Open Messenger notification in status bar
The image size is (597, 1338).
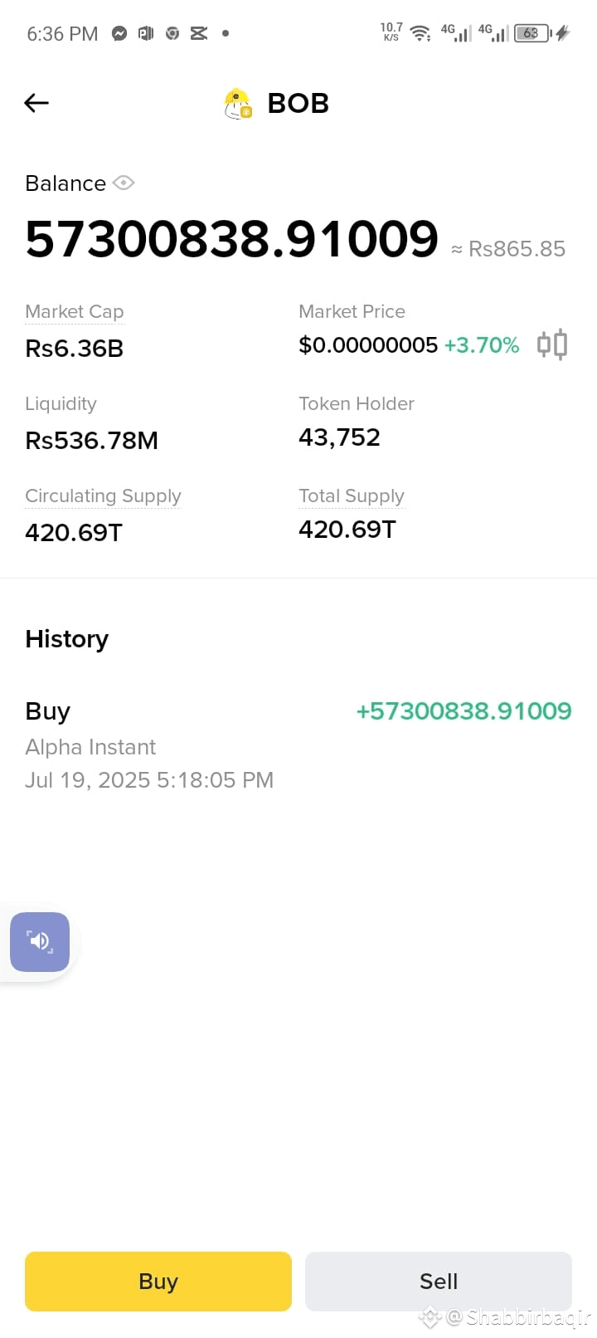(119, 33)
